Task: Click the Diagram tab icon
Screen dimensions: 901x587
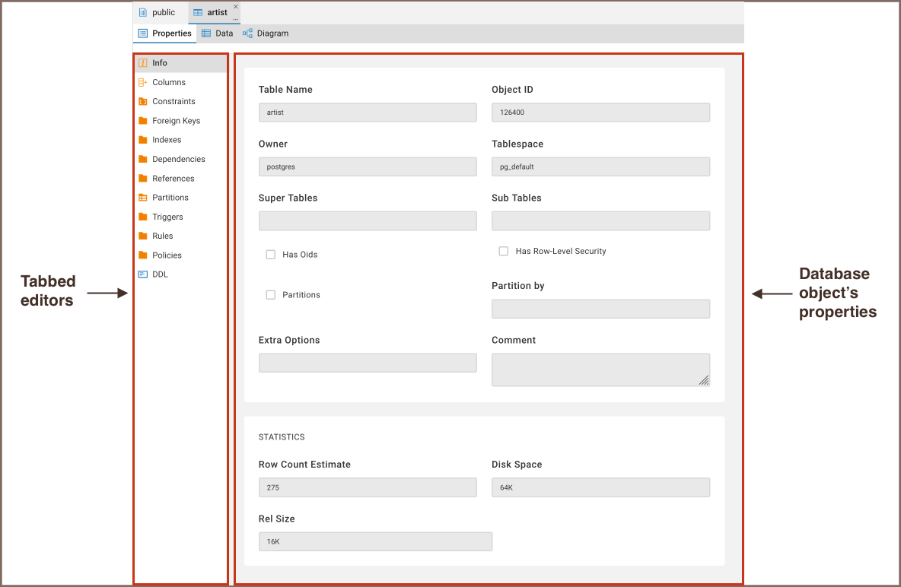Action: coord(247,33)
